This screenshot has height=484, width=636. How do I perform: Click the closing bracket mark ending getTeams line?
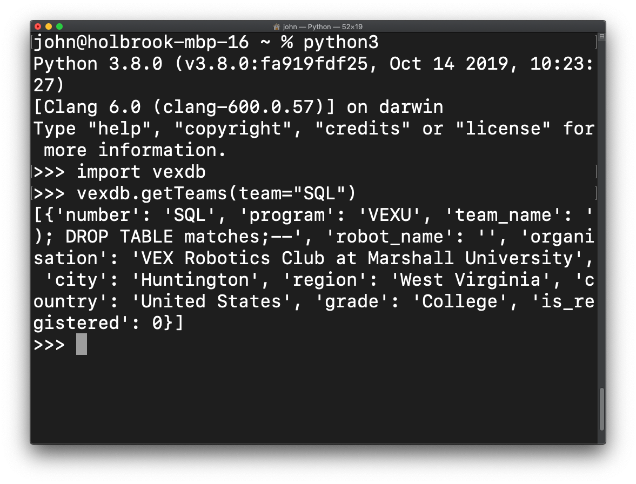tap(596, 193)
